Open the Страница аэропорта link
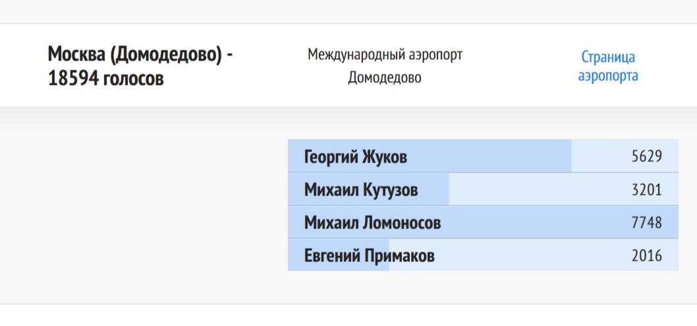 point(607,66)
